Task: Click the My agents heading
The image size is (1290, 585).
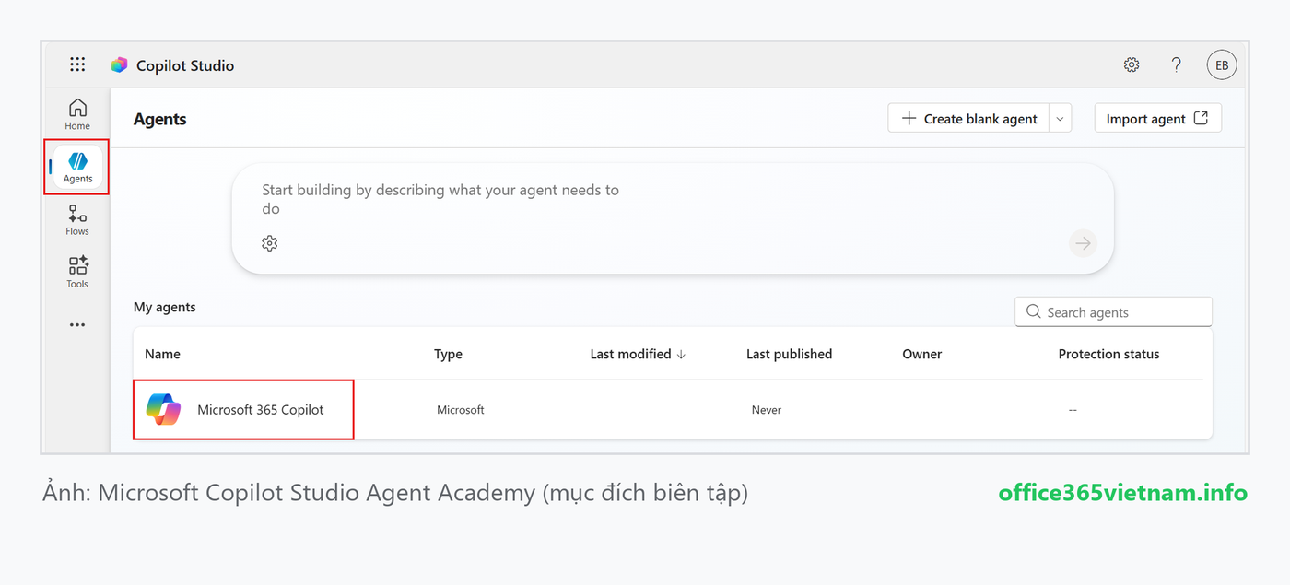Action: (164, 307)
